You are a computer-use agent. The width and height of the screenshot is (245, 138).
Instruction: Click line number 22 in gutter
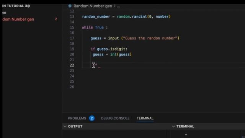click(x=72, y=65)
